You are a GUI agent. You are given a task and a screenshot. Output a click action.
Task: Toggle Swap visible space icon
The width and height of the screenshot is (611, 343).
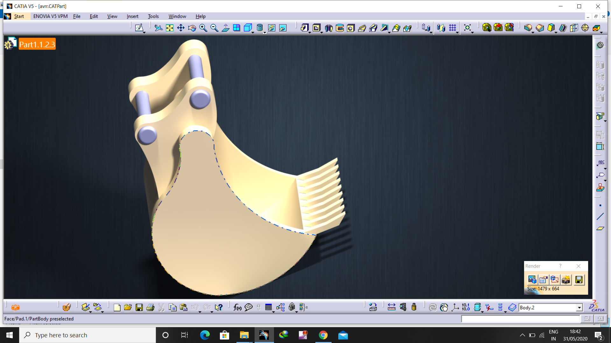click(x=283, y=28)
